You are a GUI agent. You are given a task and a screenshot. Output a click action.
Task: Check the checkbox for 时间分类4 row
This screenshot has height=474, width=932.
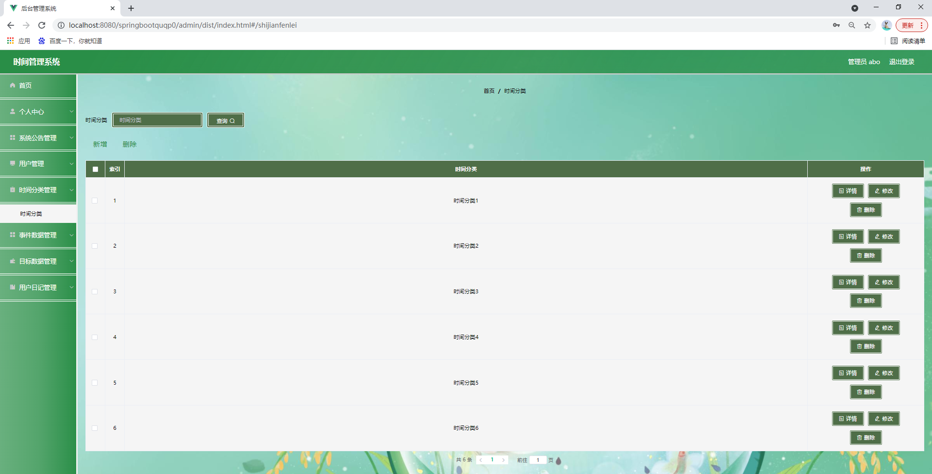pos(95,337)
